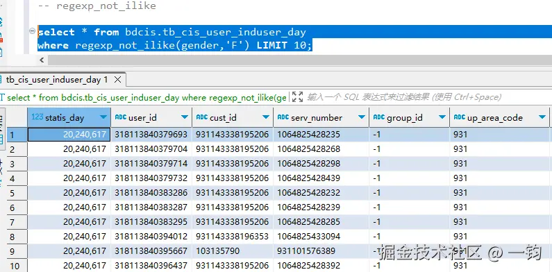
Task: Select row number 8 header
Action: point(17,237)
